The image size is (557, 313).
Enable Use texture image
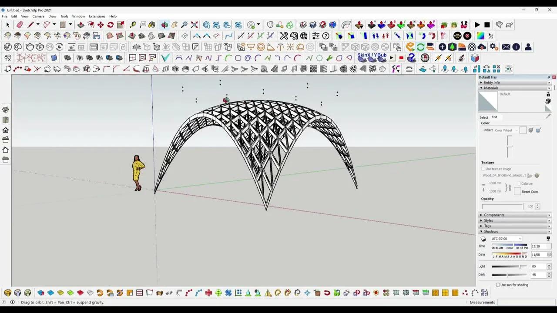[483, 169]
